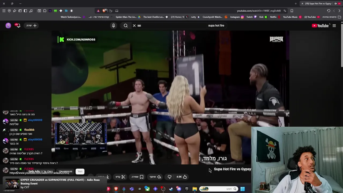Open GYPSY CRUSADER vs SUPAHOTFIRE video thumbnail
This screenshot has height=193, width=343.
click(12, 184)
